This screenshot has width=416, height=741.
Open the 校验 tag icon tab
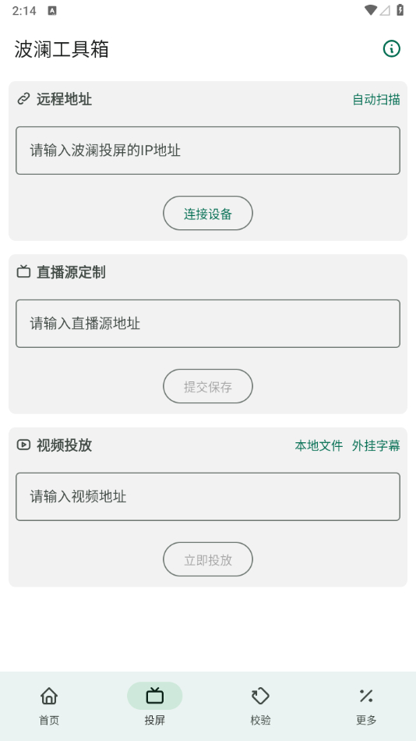click(260, 696)
